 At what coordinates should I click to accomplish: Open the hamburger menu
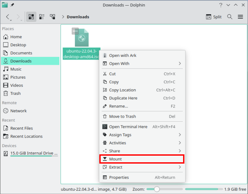point(240,17)
